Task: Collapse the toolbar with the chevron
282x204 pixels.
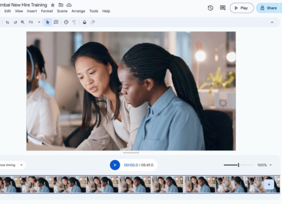Action: pos(272,22)
